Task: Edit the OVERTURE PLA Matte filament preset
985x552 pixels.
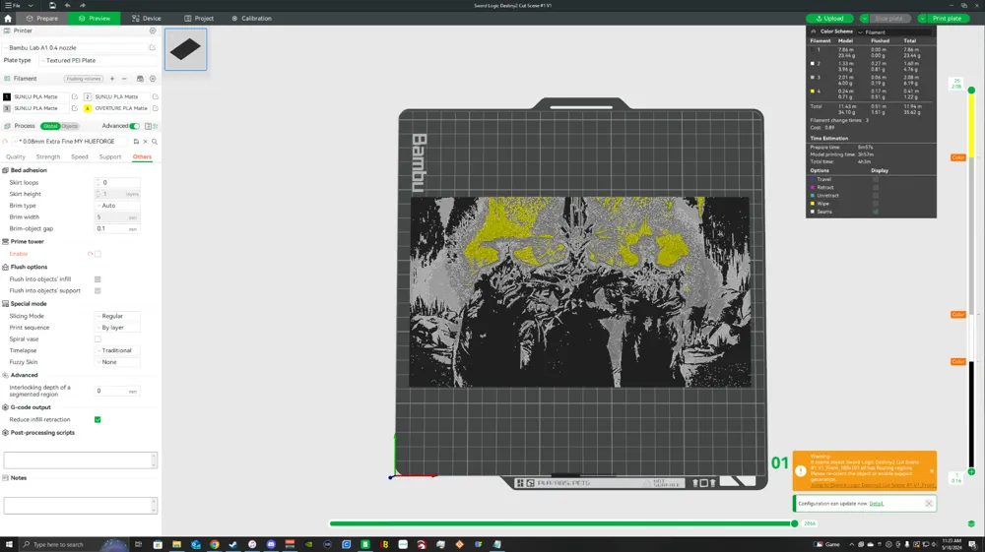Action: click(x=156, y=108)
